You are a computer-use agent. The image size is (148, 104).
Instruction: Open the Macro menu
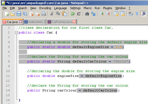(88, 8)
